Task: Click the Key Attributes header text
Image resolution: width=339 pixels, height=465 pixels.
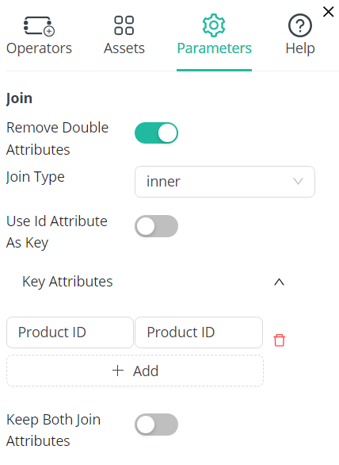Action: tap(67, 282)
